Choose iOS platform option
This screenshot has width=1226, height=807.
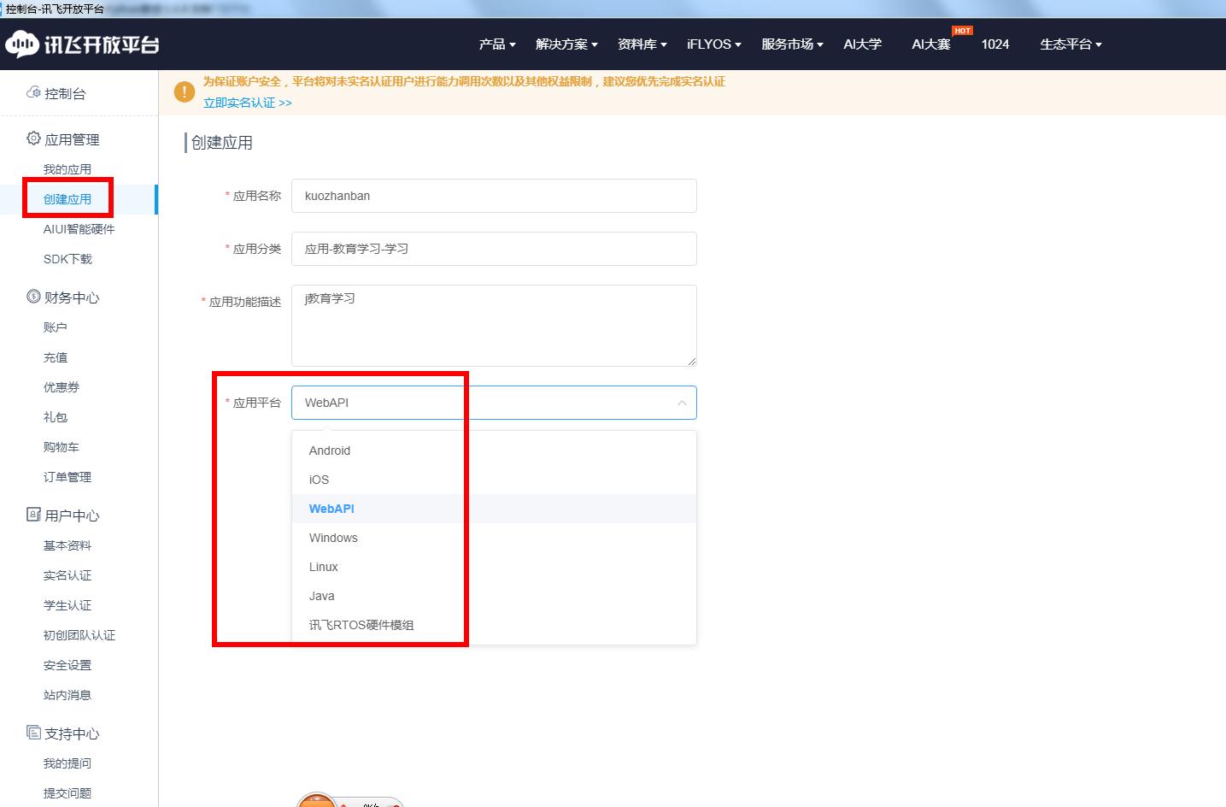pos(494,480)
